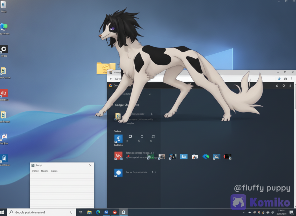The height and width of the screenshot is (216, 296).
Task: Expand the chevron next to the Doclor entry
Action: 152,172
